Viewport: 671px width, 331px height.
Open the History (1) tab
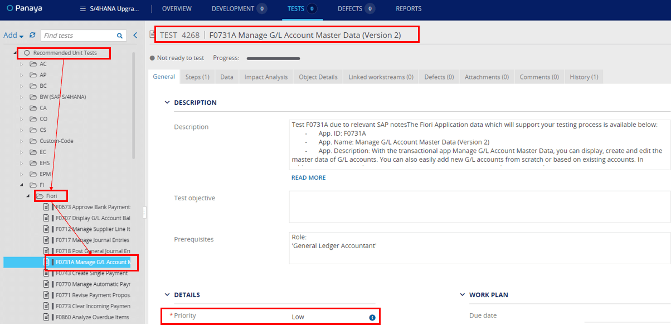(584, 77)
